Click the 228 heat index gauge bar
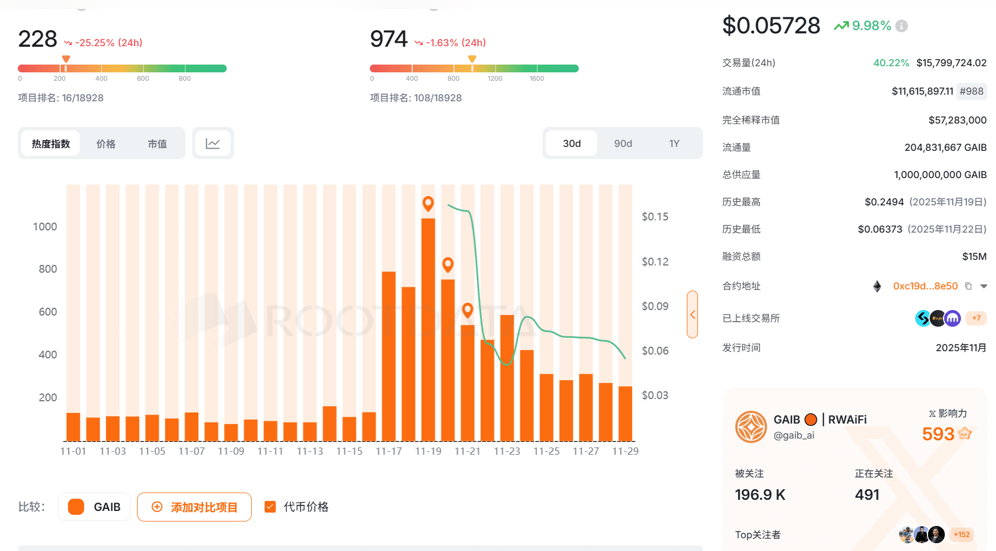 coord(122,68)
